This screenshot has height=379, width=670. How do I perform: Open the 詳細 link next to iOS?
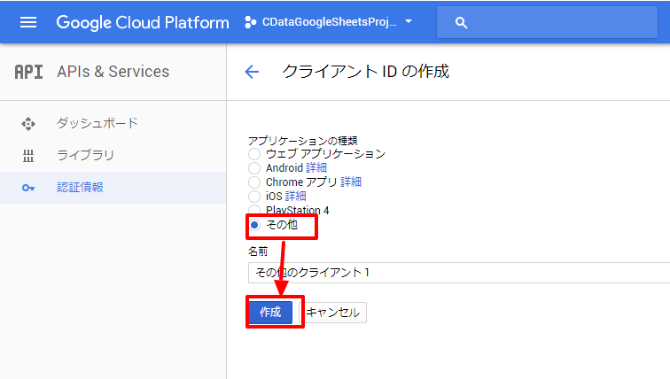(296, 196)
